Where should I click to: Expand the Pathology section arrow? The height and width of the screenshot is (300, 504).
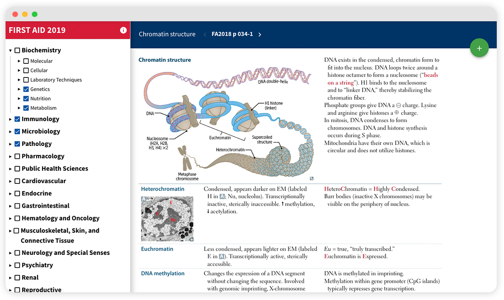coord(10,144)
